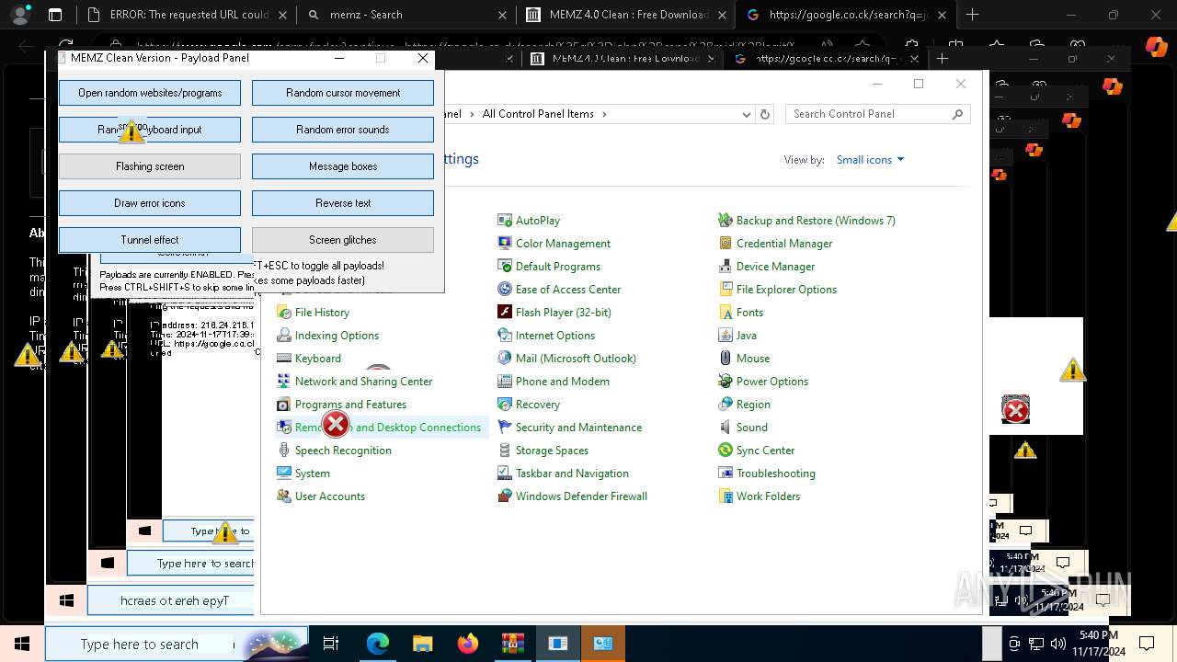1177x662 pixels.
Task: Open the notification center on the taskbar
Action: 1147,644
